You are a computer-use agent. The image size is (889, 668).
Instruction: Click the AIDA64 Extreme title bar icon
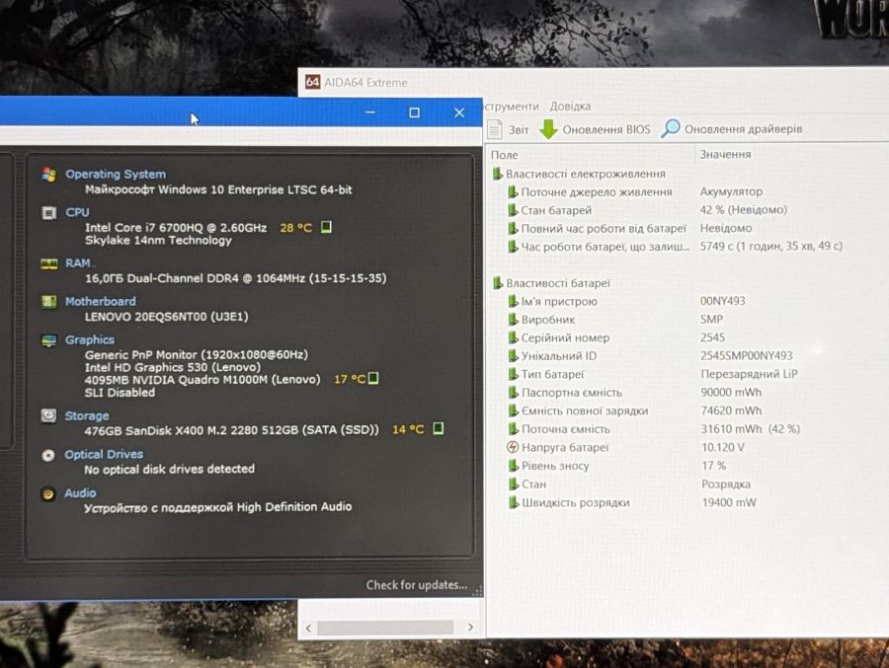(x=312, y=82)
